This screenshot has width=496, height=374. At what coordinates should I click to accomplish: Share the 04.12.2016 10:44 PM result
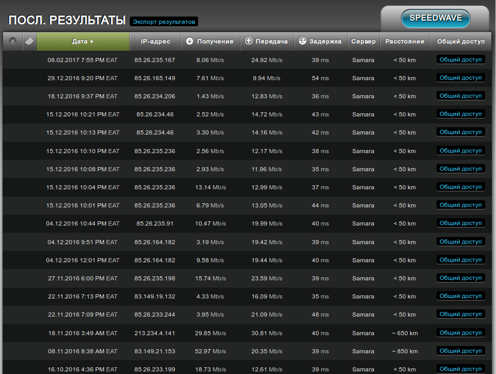point(460,223)
